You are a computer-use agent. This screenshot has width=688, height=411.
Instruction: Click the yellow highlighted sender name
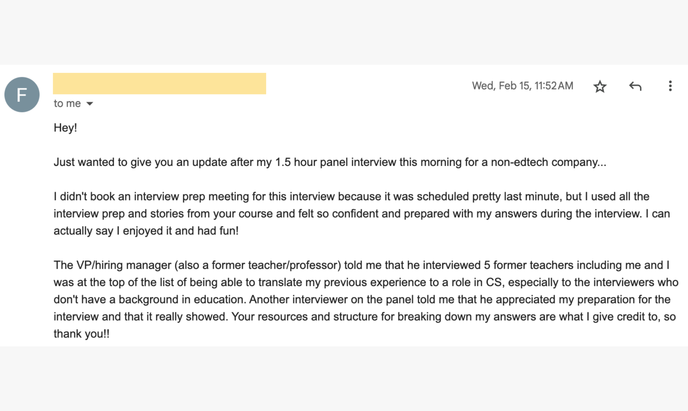[159, 84]
